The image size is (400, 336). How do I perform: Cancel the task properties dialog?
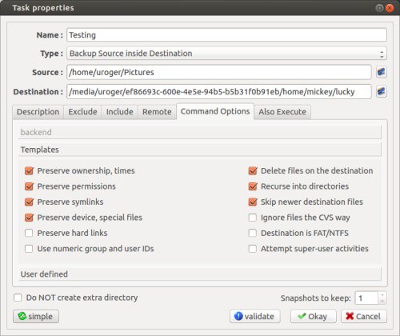364,316
